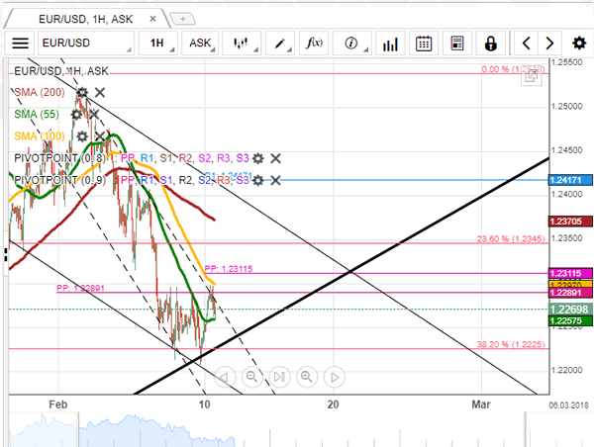Remove the SMA (55) indicator
Screen dimensions: 594x447
94,115
